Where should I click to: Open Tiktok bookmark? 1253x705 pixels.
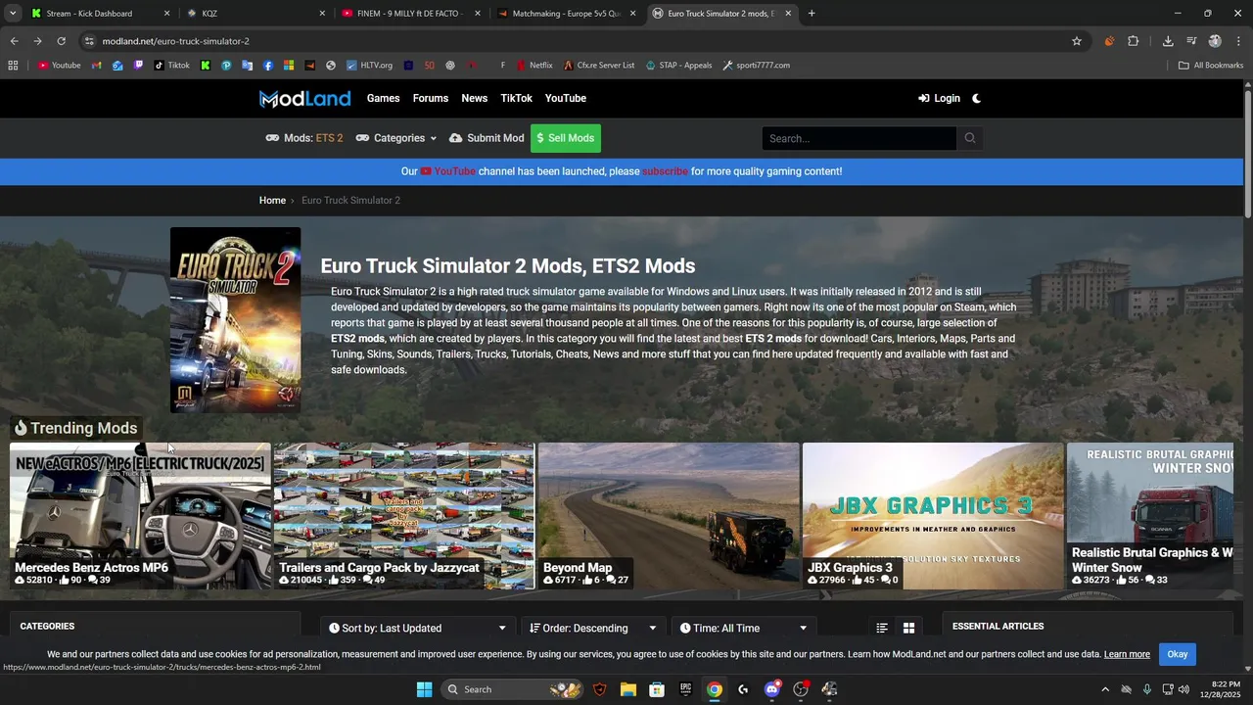pos(171,66)
